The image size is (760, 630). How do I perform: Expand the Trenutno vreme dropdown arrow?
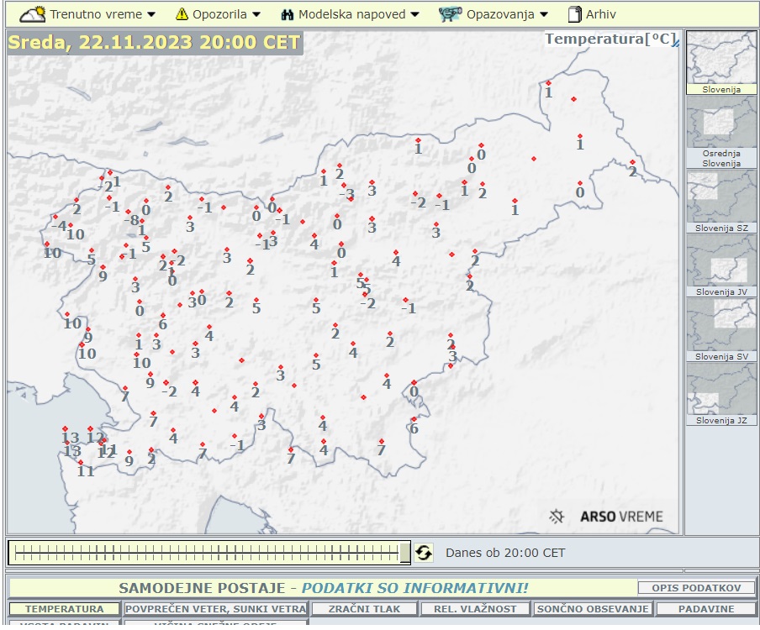(x=151, y=14)
